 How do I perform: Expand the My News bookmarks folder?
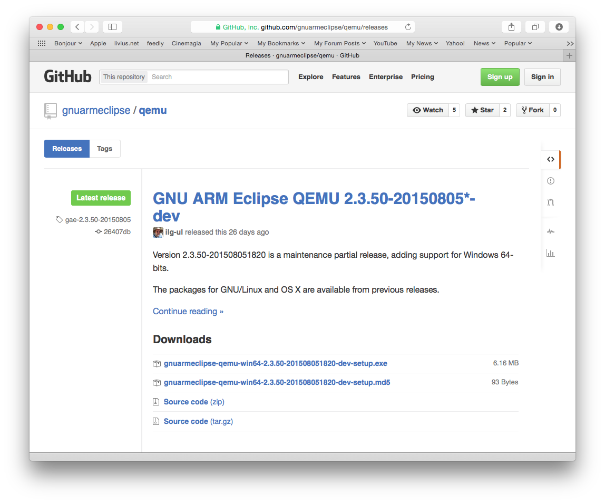[422, 43]
